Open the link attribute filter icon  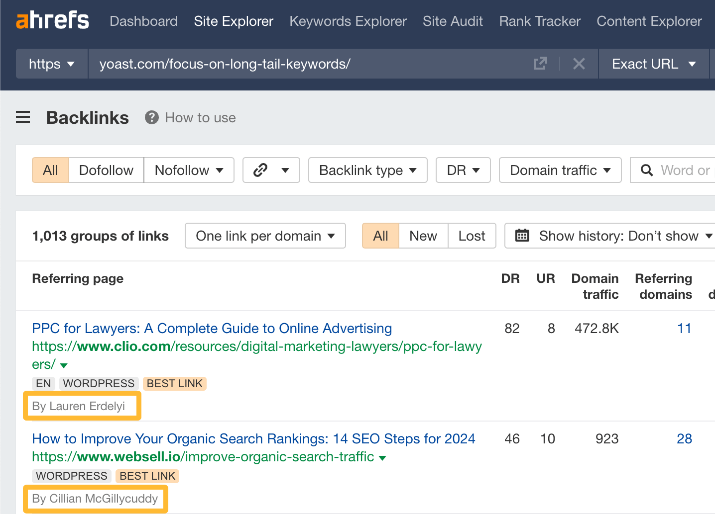271,170
